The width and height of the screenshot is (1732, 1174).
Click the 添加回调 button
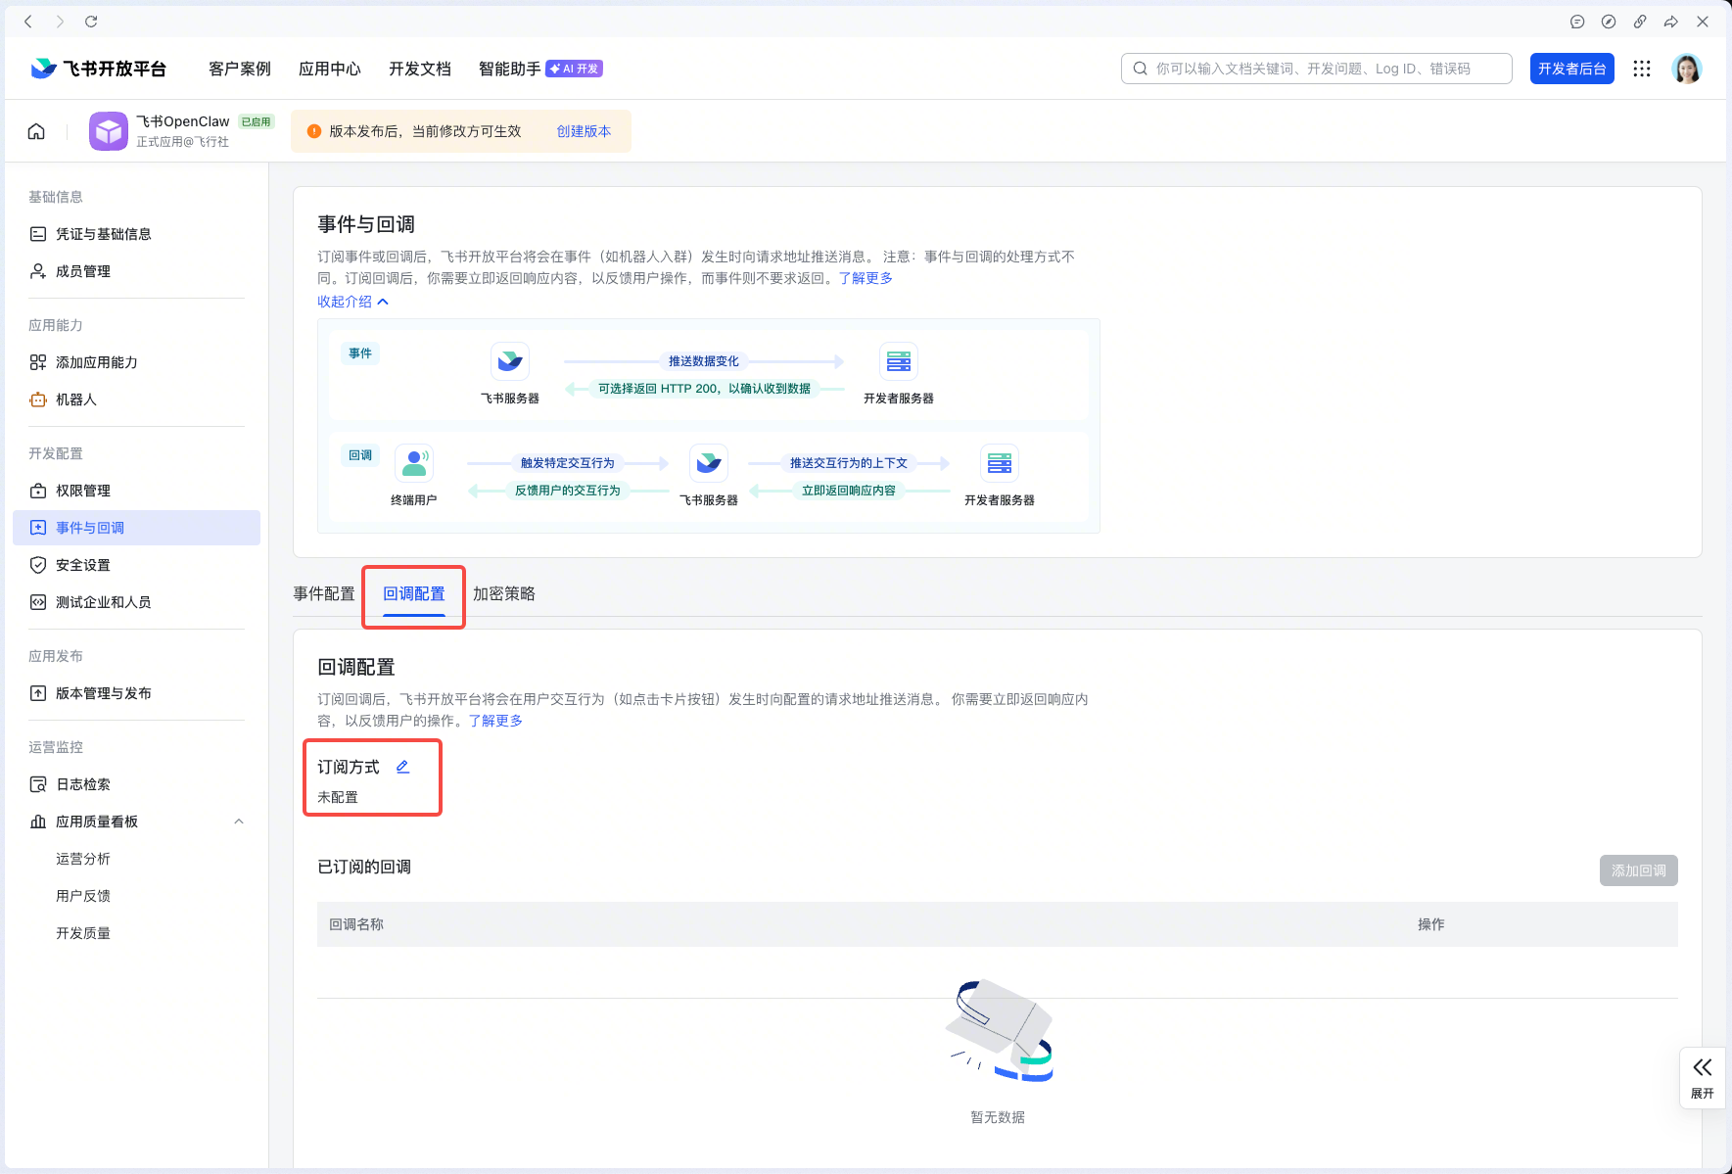pyautogui.click(x=1639, y=870)
